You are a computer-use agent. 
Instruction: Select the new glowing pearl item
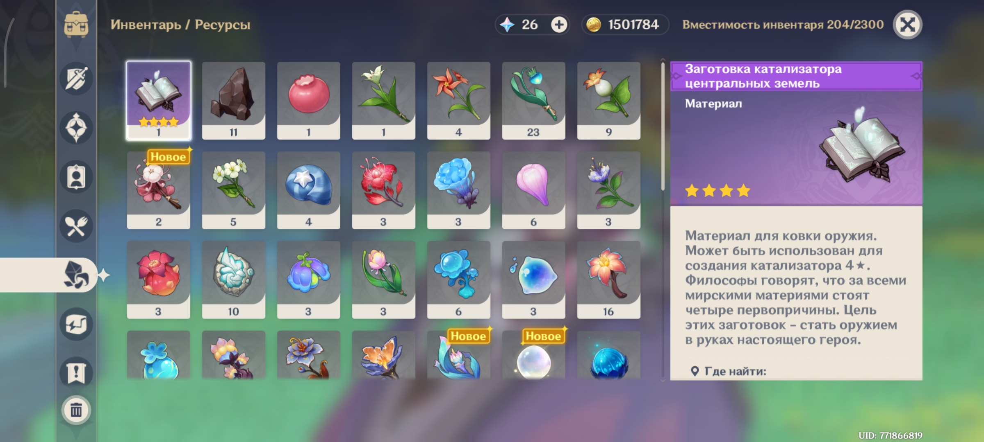tap(534, 355)
